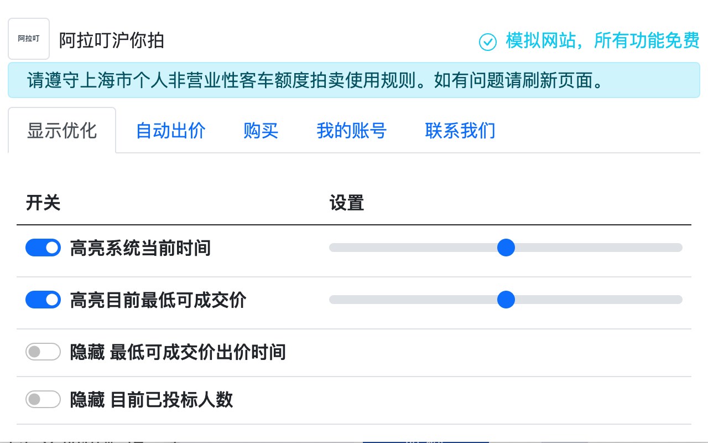Click the slider handle for 高亮目前最低可成交价
The height and width of the screenshot is (443, 708).
pos(506,300)
